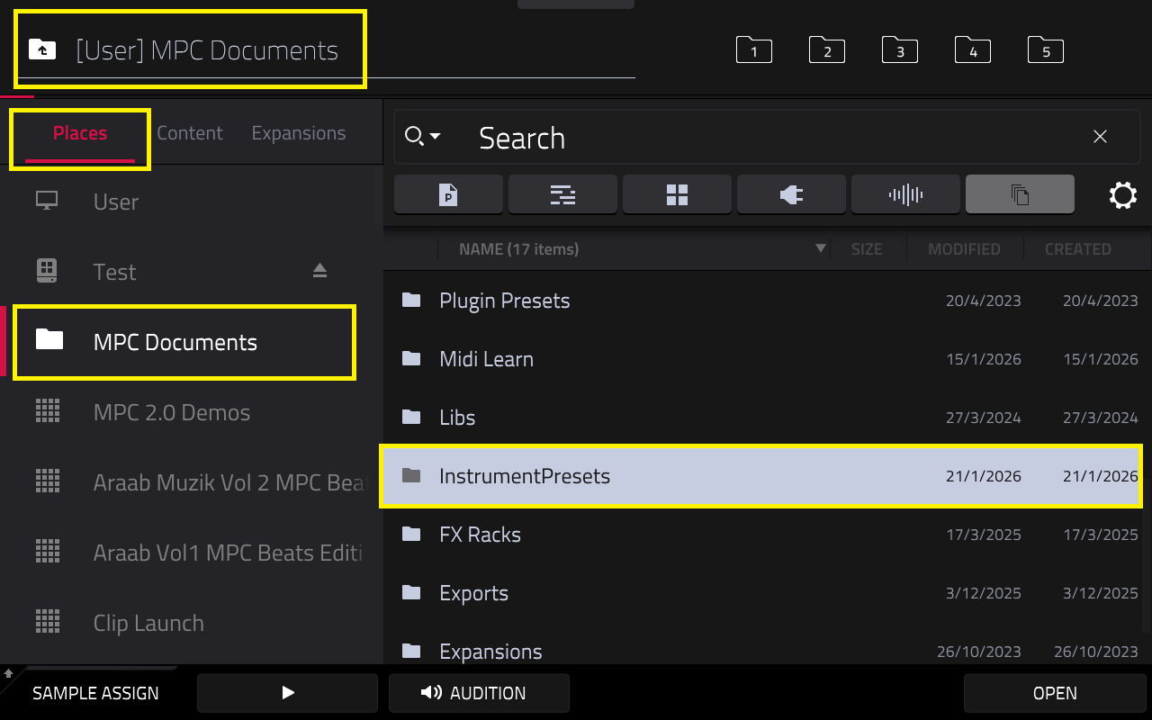Toggle the AUDITION button

coord(479,693)
